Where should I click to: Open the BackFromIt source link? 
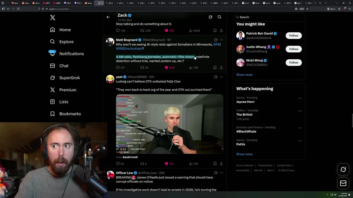tap(130, 157)
